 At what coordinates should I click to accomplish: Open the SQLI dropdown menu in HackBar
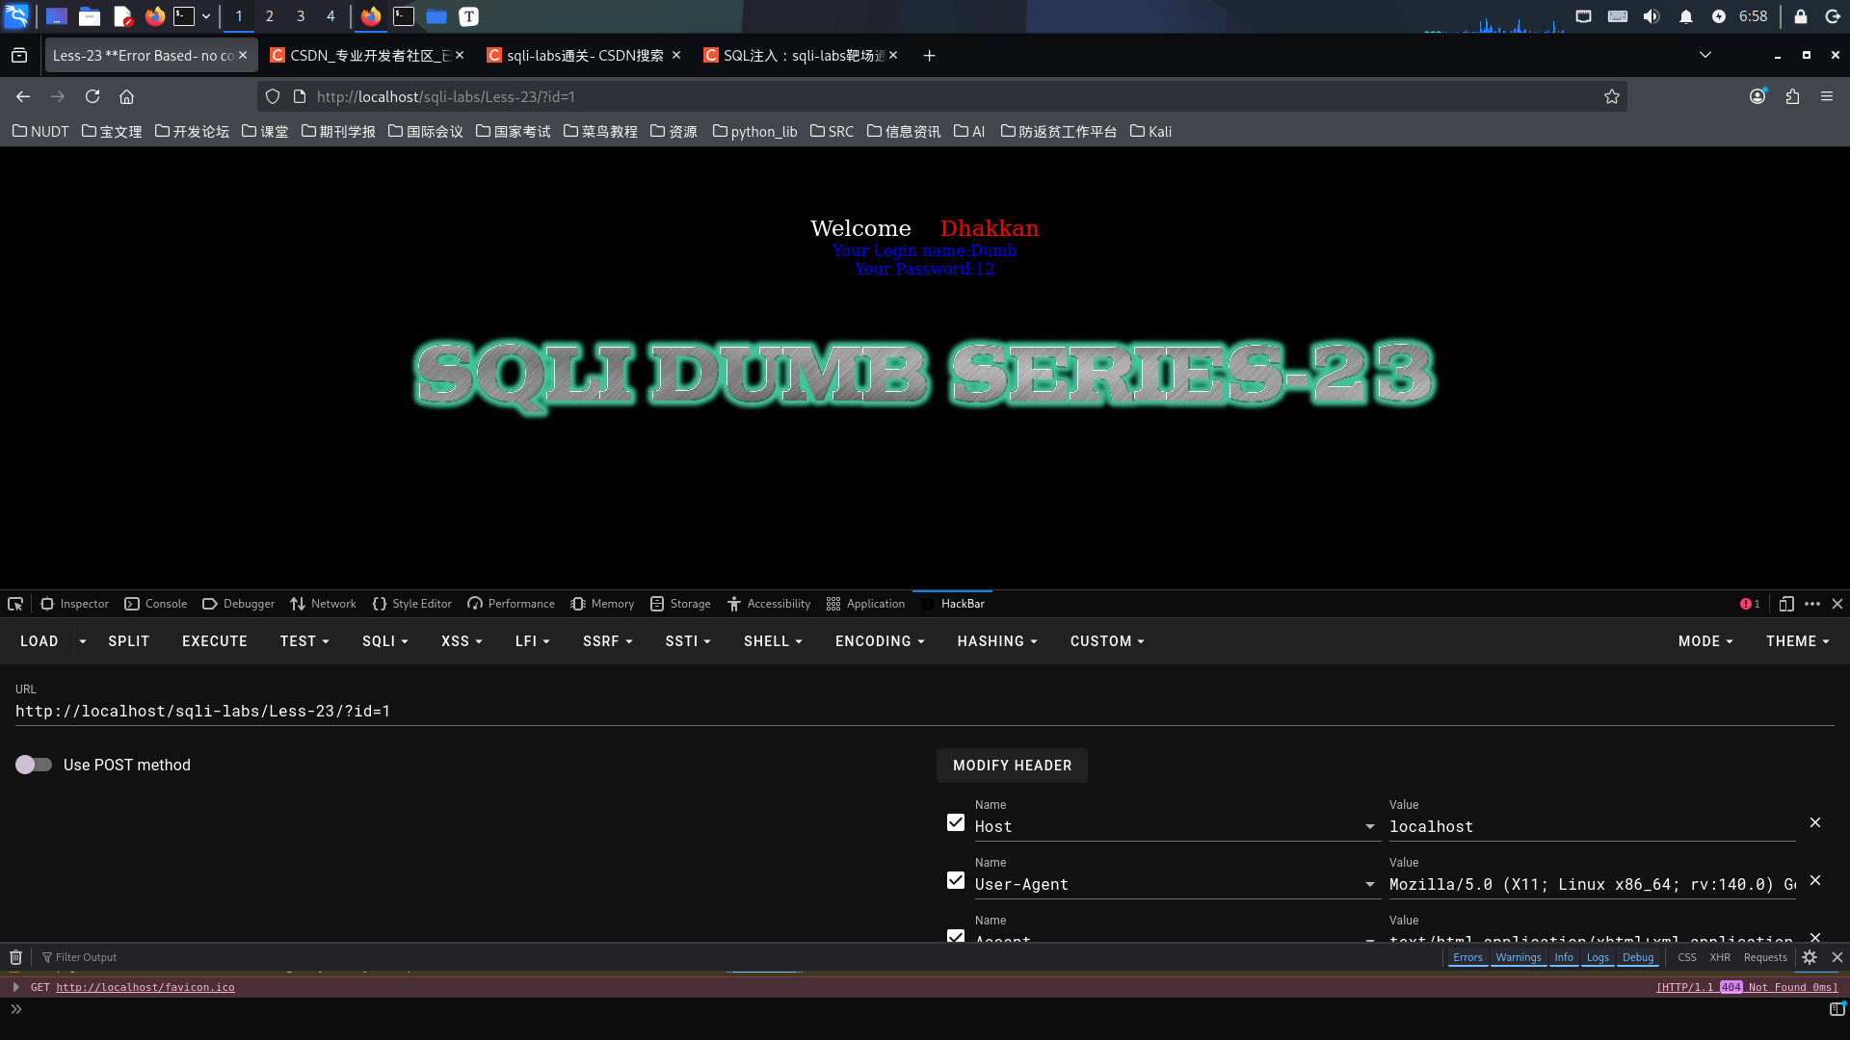(x=384, y=641)
